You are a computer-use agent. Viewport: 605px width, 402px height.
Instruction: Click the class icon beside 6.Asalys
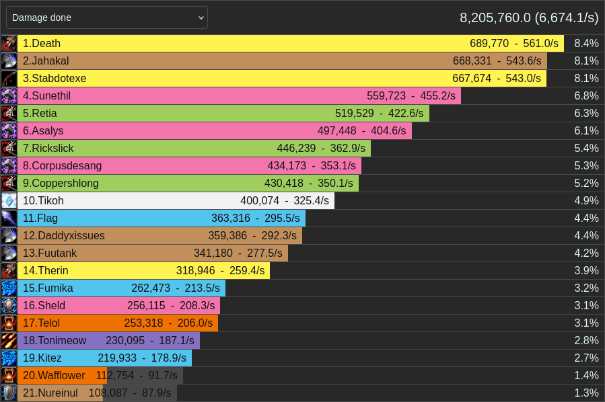tap(9, 130)
